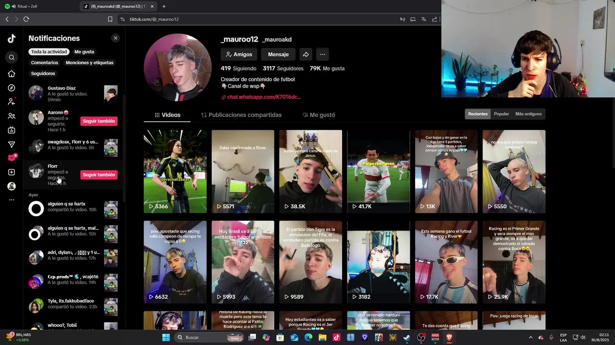Sort videos by Más antiguos
This screenshot has height=345, width=615.
[529, 114]
